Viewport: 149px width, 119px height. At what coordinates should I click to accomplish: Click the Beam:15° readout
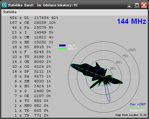click(137, 110)
